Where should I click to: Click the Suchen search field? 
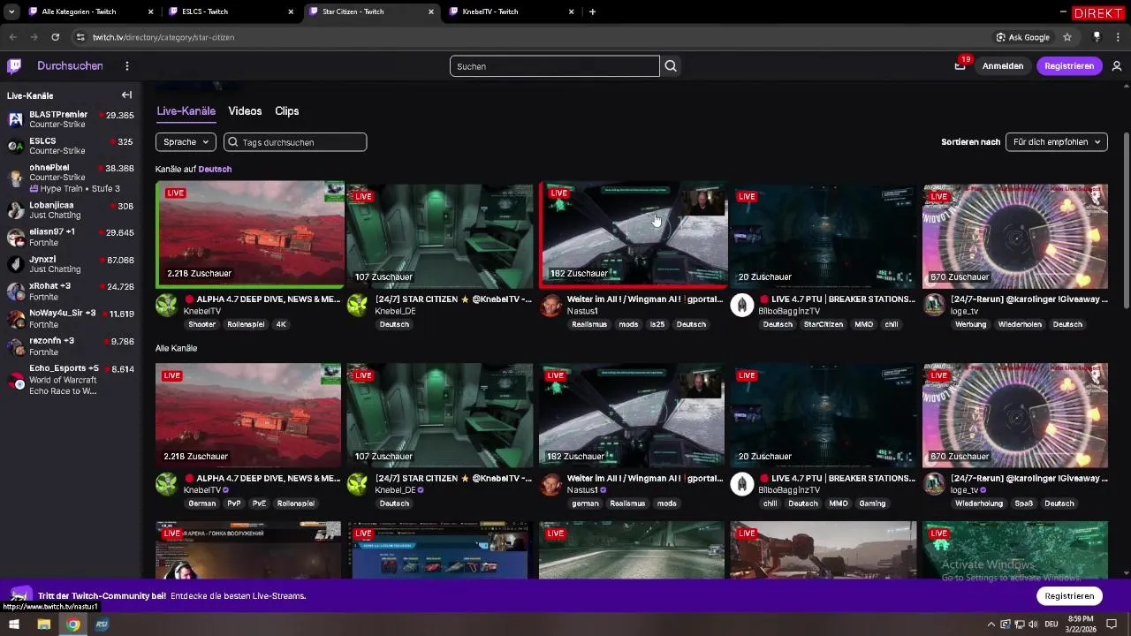[555, 66]
